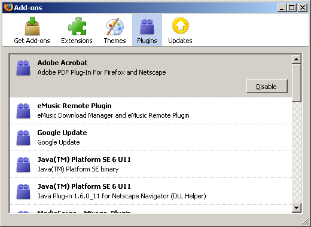311x227 pixels.
Task: Select Java(TM) Platform SE binary description
Action: (78, 169)
